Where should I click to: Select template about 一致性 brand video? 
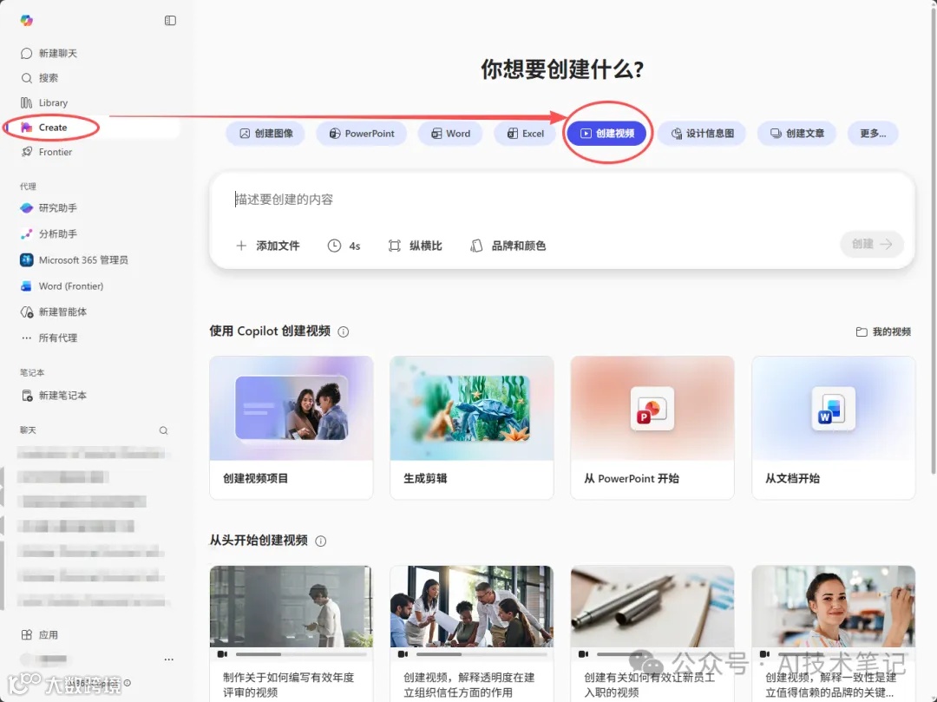pos(833,633)
